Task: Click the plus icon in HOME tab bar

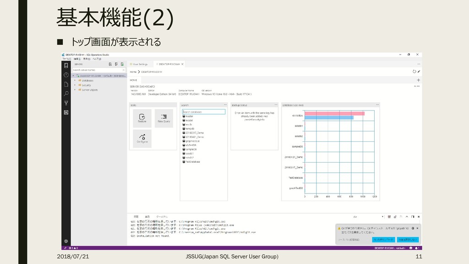Action: 419,80
